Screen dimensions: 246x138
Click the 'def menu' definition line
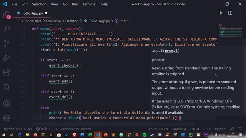[57, 29]
